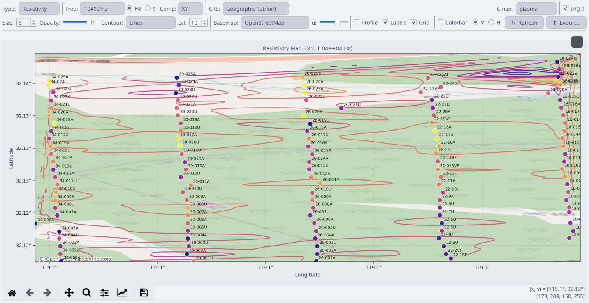Adjust the Opacity slider

point(79,23)
